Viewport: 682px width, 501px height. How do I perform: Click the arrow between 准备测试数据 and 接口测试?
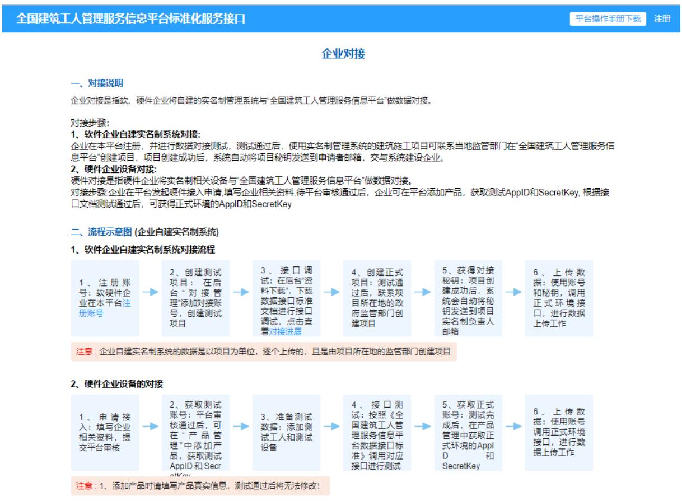(332, 426)
